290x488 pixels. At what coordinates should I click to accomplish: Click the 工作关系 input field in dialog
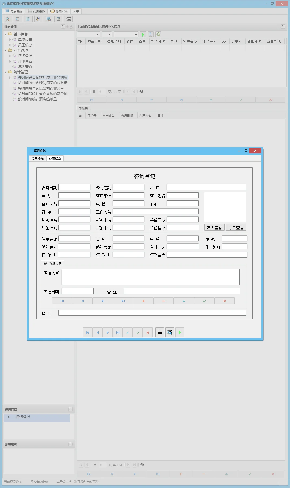pos(156,212)
